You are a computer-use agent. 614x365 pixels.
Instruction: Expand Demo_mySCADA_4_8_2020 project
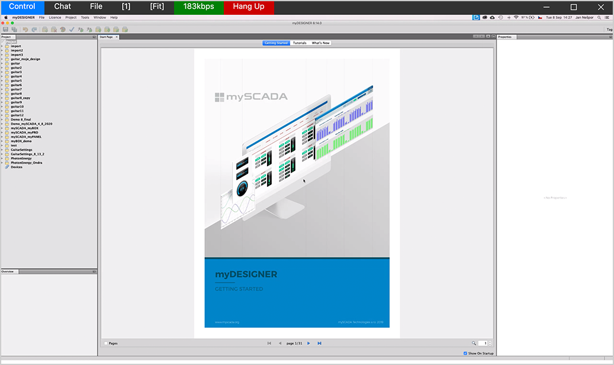click(x=2, y=124)
